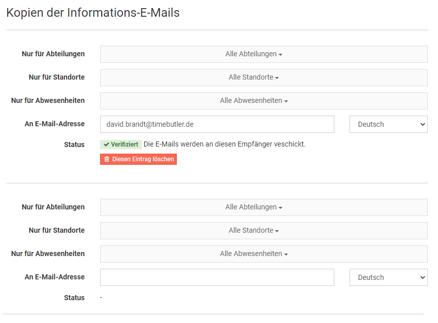Image resolution: width=438 pixels, height=323 pixels.
Task: Expand the upper entry's Alle Standorte dropdown
Action: click(x=264, y=78)
